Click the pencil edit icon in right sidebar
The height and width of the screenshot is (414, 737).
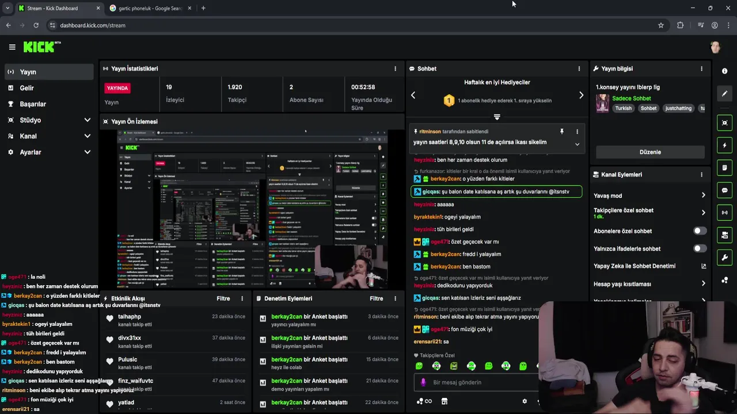click(x=724, y=93)
